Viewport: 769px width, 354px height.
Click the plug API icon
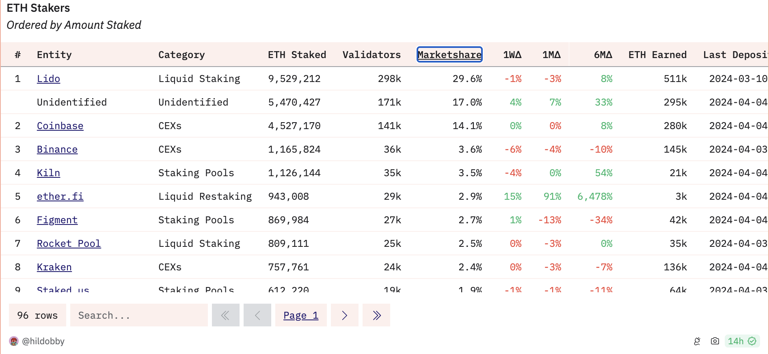pyautogui.click(x=697, y=341)
